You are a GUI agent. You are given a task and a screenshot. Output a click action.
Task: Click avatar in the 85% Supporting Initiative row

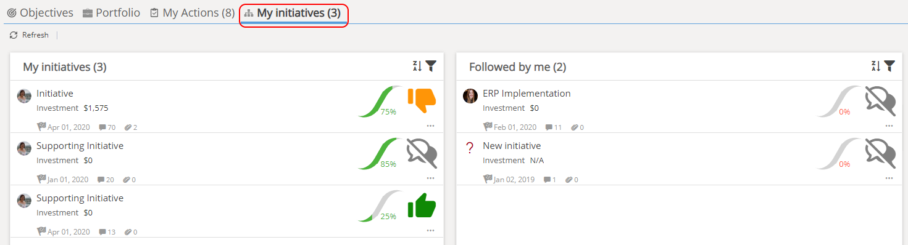tap(24, 148)
